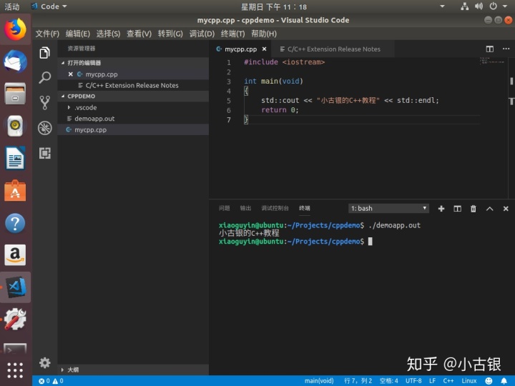The image size is (515, 386).
Task: Open the Extensions view in activity bar
Action: (x=44, y=153)
